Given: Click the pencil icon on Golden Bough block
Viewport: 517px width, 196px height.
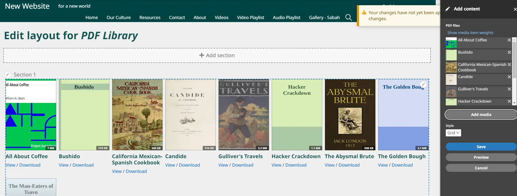Looking at the screenshot, I should [x=423, y=84].
